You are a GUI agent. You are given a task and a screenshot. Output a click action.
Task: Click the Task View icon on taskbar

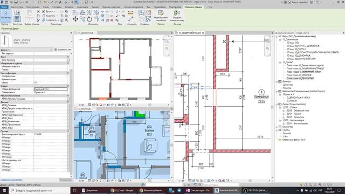pyautogui.click(x=74, y=190)
